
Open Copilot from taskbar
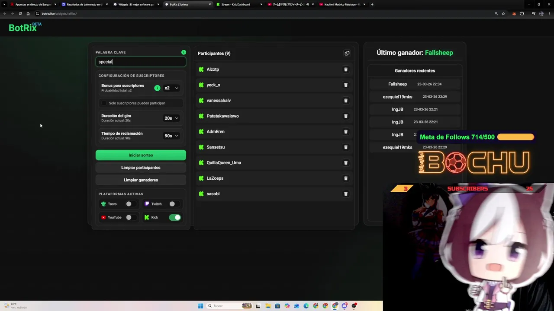click(x=287, y=306)
